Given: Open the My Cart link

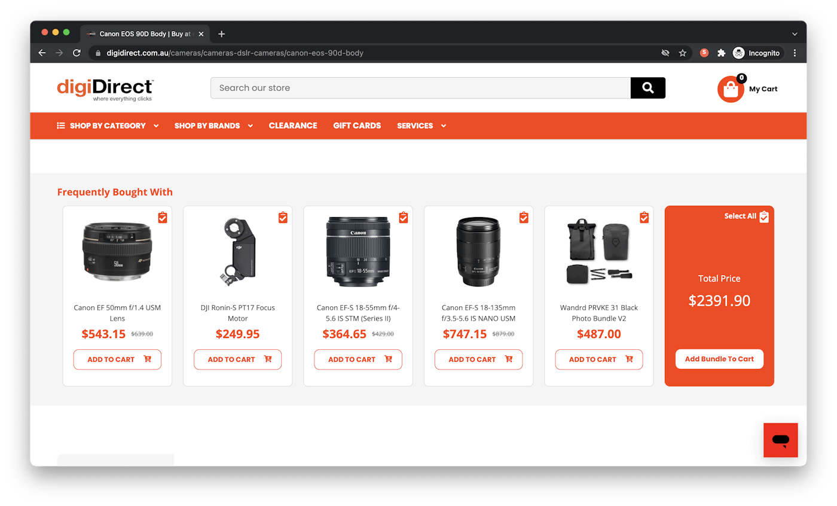Looking at the screenshot, I should click(x=763, y=89).
